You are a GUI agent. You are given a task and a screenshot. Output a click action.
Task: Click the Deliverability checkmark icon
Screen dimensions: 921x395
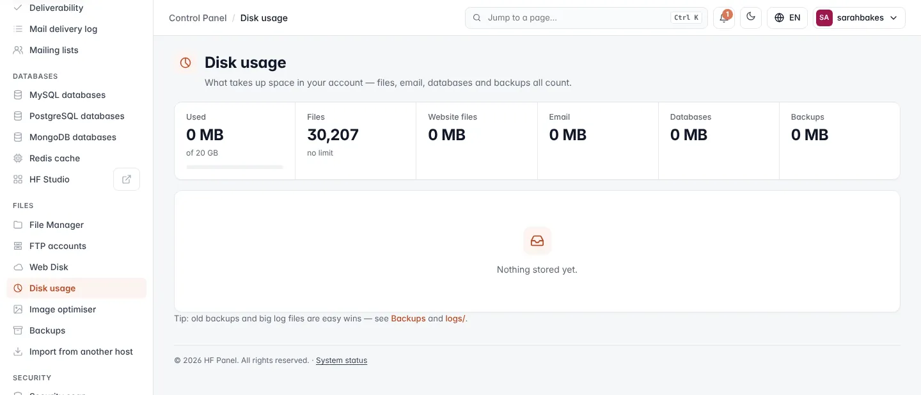18,8
